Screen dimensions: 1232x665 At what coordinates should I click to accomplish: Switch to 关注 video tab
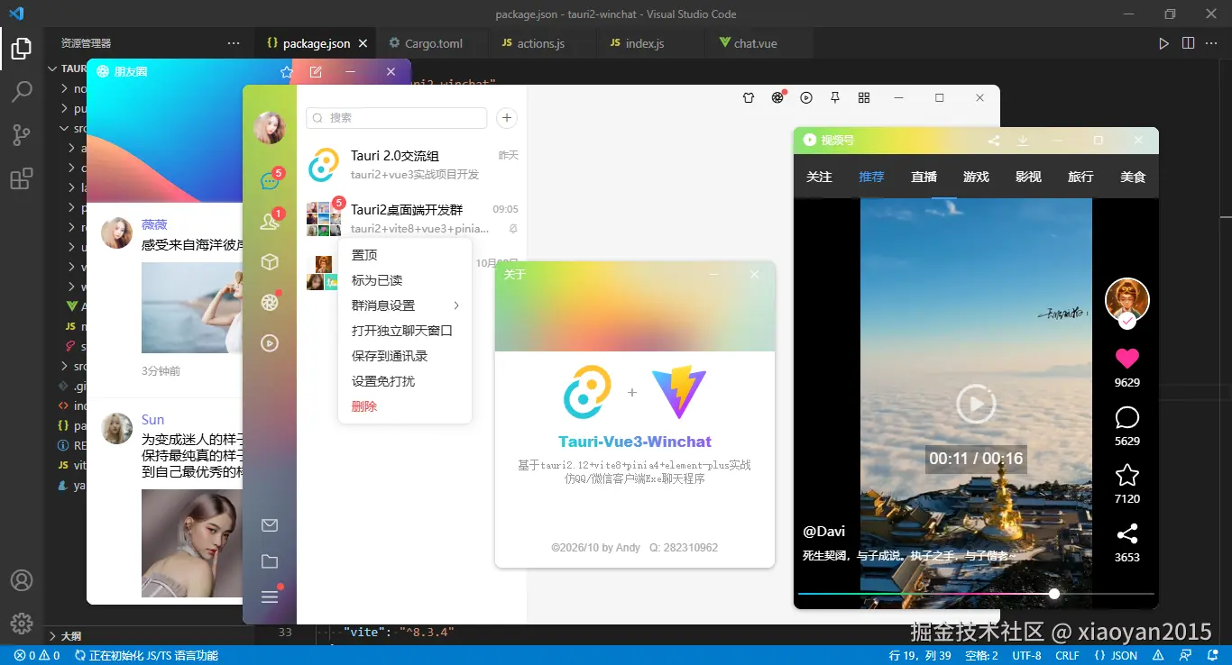point(819,177)
